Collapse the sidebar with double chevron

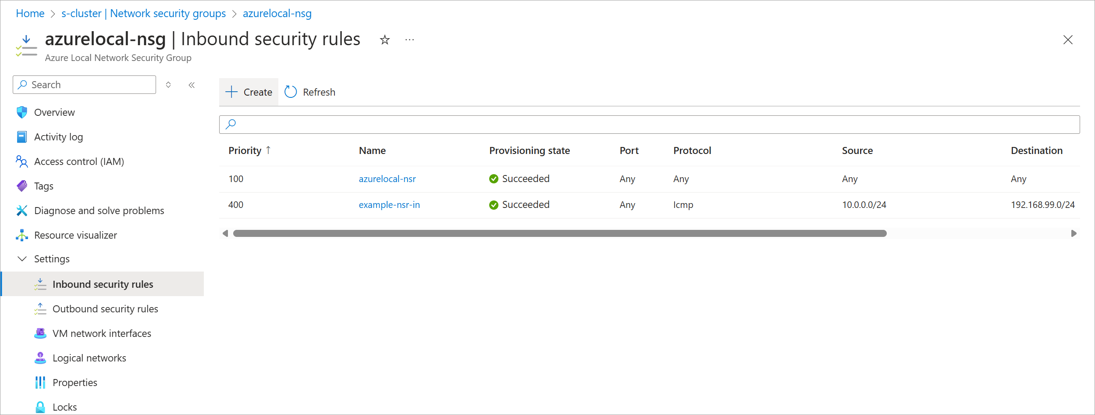192,85
